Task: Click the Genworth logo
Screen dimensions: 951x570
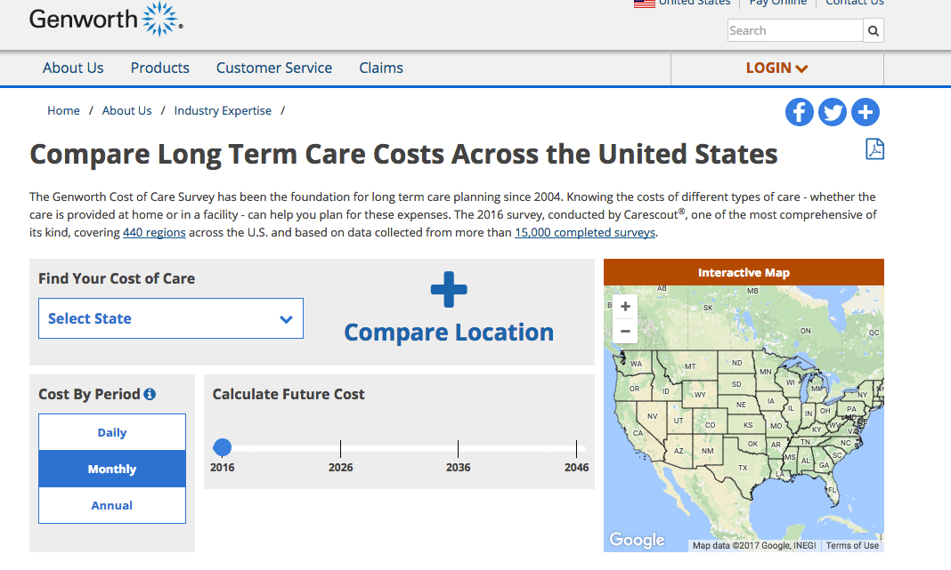Action: 106,19
